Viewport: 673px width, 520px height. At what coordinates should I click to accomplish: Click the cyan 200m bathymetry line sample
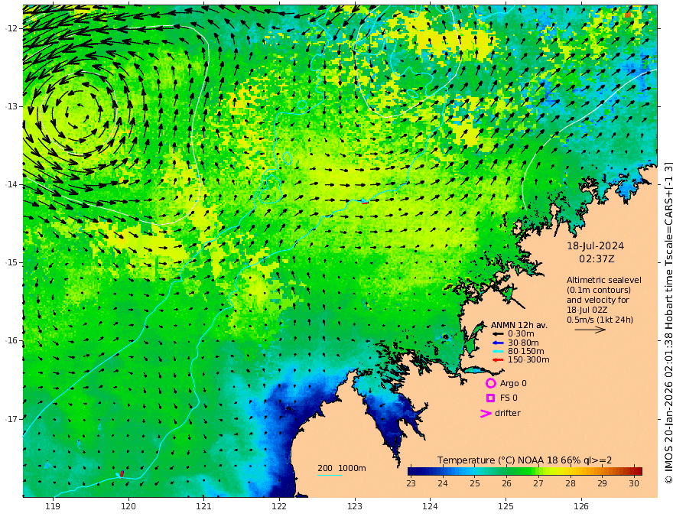coord(330,475)
